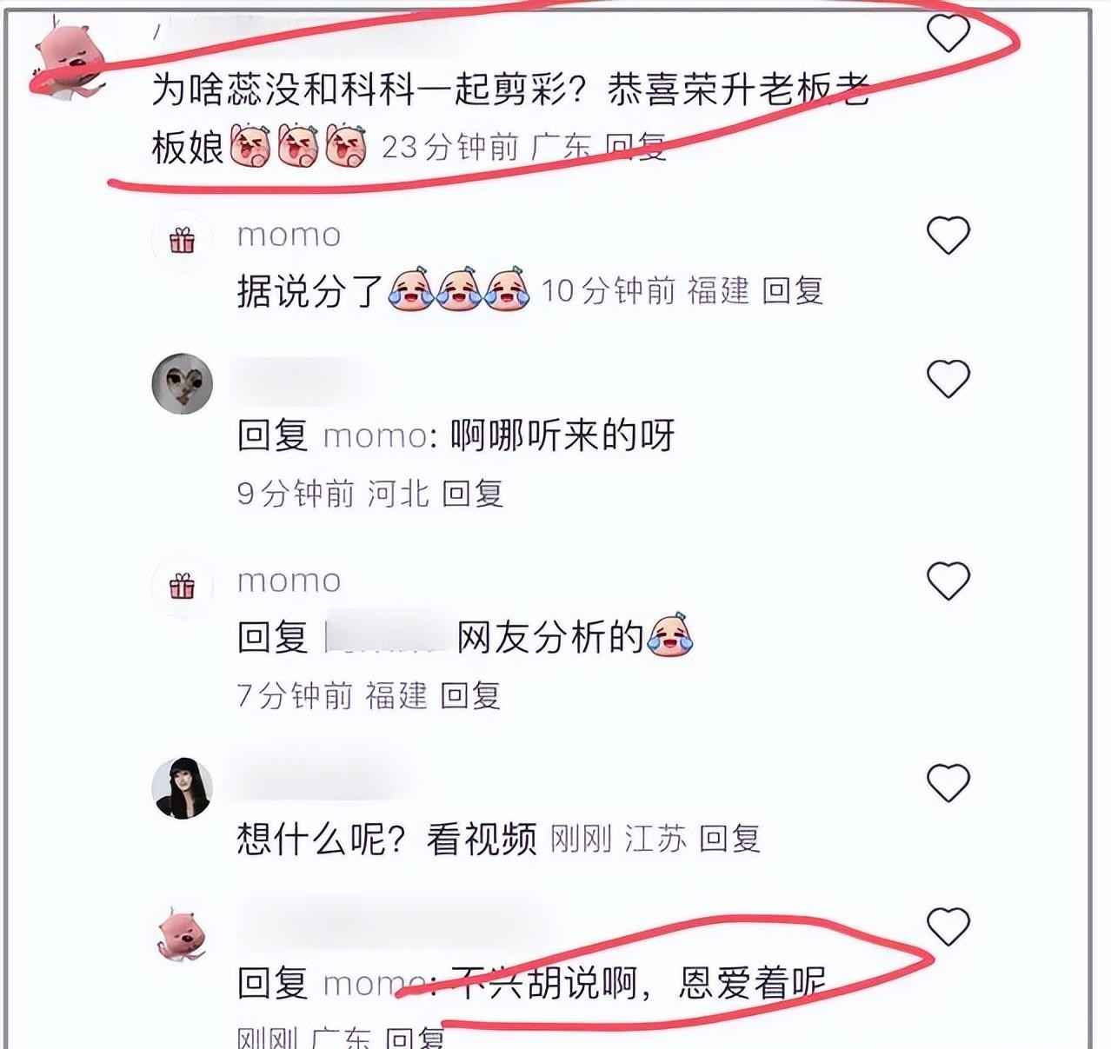
Task: Like momo's 据说分了 comment
Action: 948,235
